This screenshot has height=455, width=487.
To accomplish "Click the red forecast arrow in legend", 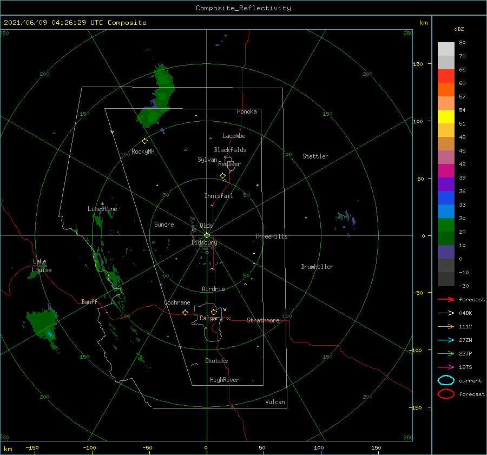I will coord(446,299).
